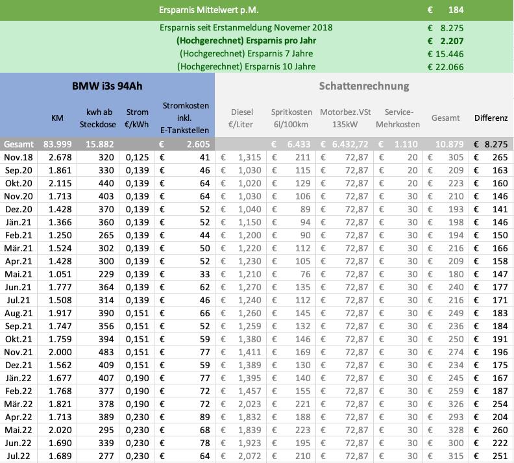The height and width of the screenshot is (463, 514).
Task: Select total fuel cost cell 6.433
Action: tap(299, 144)
